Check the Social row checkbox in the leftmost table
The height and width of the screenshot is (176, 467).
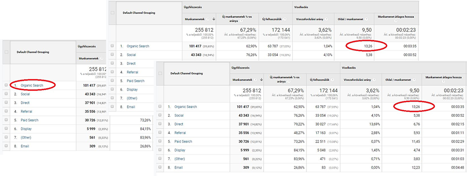pos(6,94)
